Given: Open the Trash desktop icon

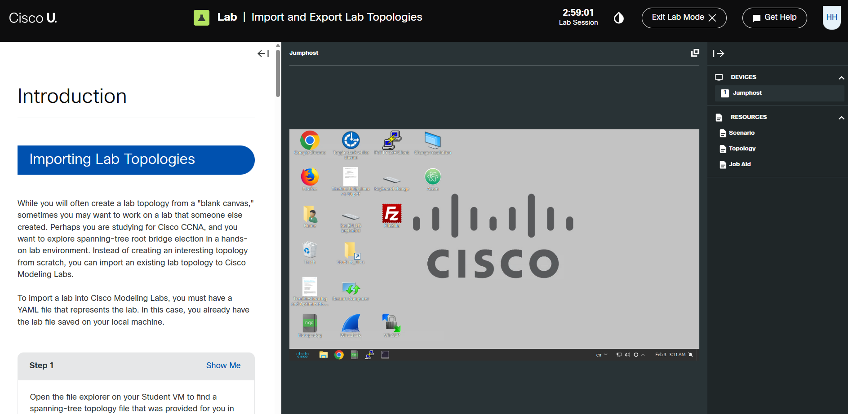Looking at the screenshot, I should point(310,253).
